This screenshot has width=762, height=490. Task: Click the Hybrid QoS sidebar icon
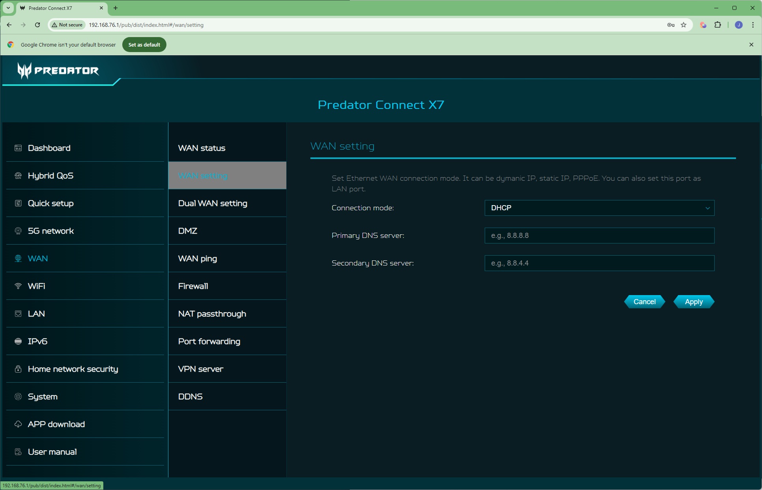18,176
